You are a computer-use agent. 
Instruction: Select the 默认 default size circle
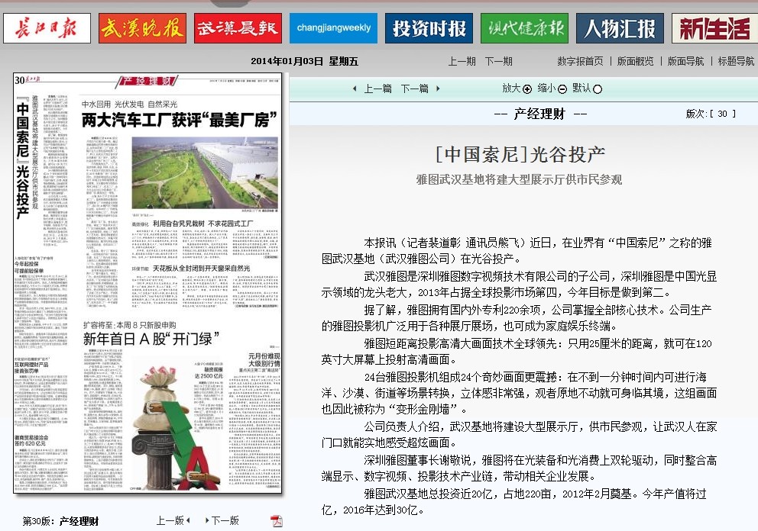point(598,89)
